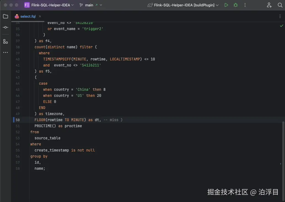
Task: Click 'is not null' on line 55
Action: 83,150
